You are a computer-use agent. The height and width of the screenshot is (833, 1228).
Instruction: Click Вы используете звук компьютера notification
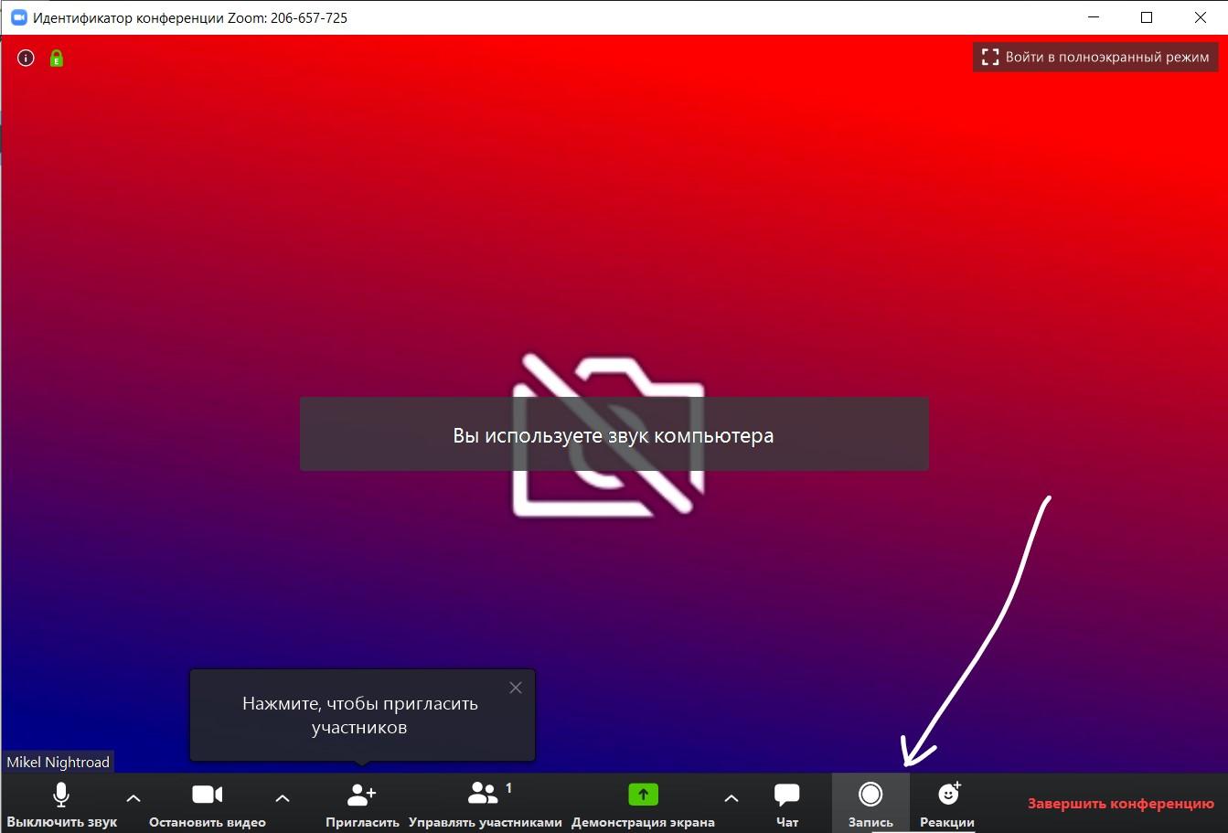tap(614, 435)
